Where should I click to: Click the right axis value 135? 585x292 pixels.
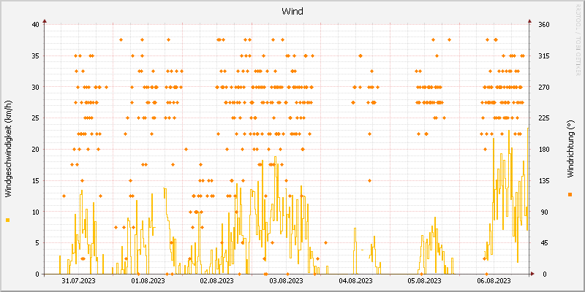544,180
